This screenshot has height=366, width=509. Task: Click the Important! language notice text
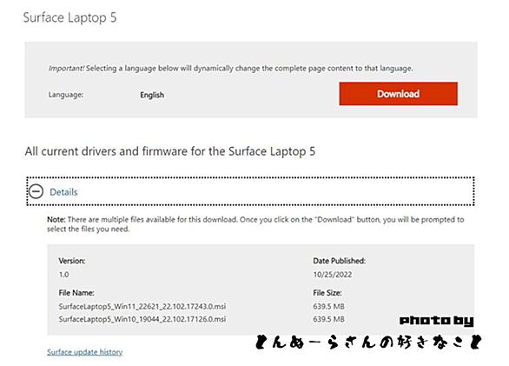[230, 69]
